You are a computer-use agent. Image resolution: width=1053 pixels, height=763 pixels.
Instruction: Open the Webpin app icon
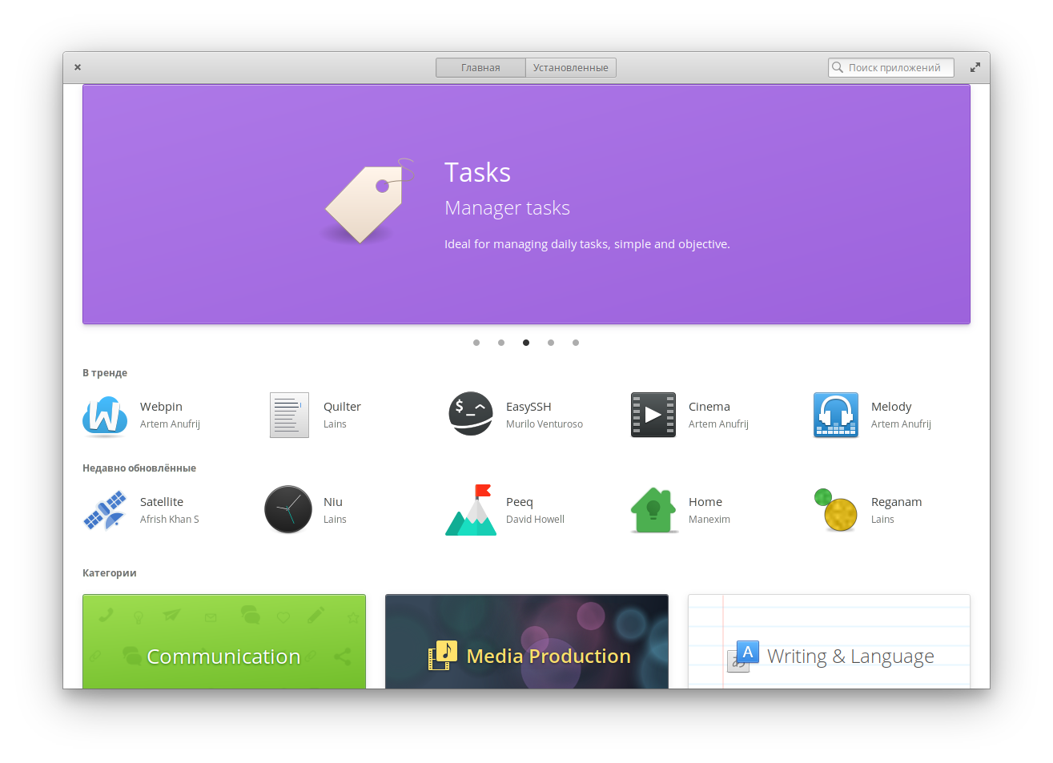click(x=104, y=415)
